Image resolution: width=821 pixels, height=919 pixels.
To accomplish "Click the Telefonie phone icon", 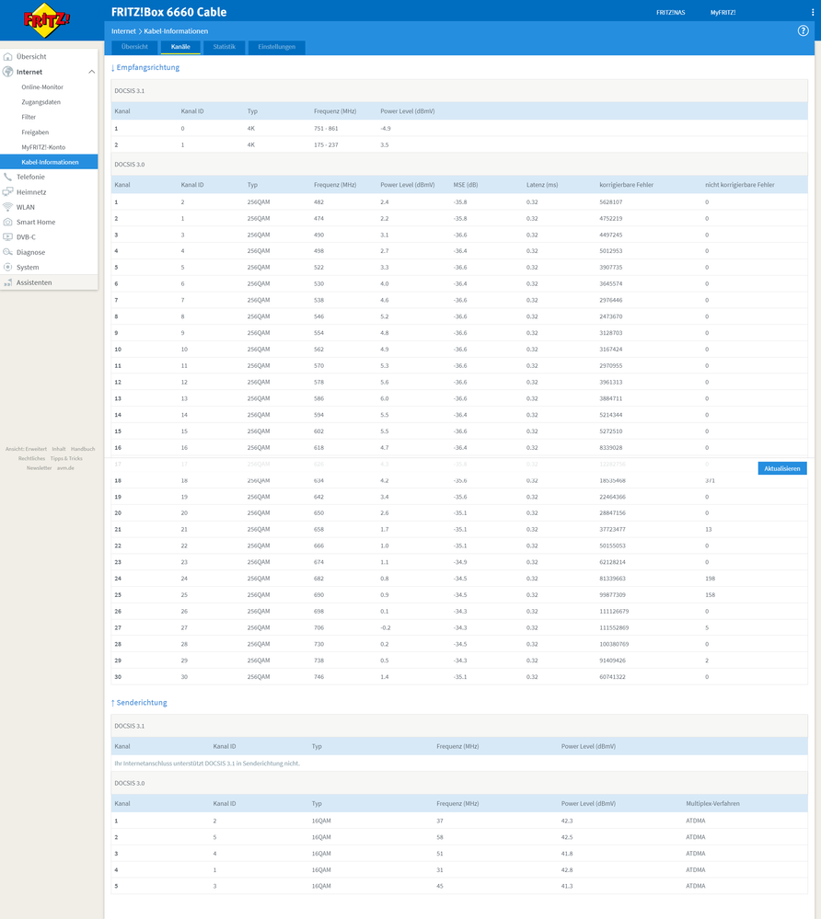I will pos(7,177).
